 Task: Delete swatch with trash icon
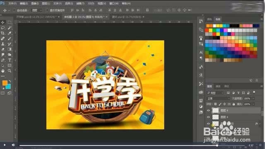click(257, 80)
